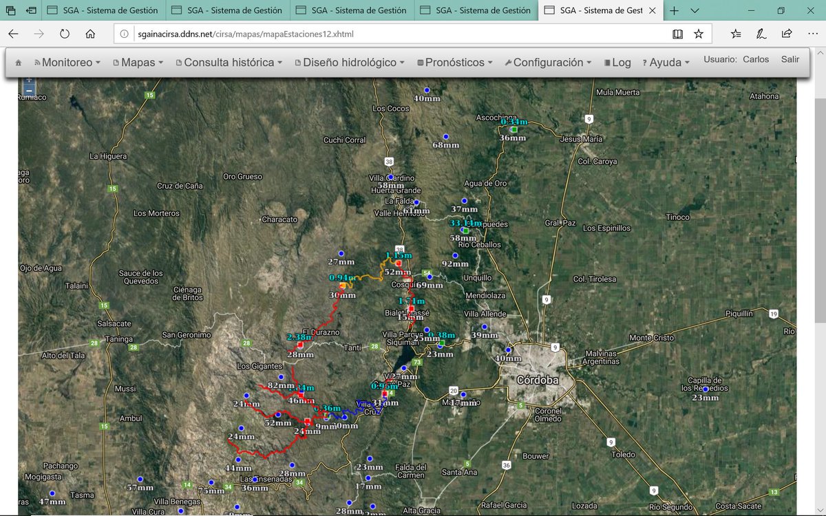
Task: Expand the Configuración dropdown menu
Action: [548, 63]
